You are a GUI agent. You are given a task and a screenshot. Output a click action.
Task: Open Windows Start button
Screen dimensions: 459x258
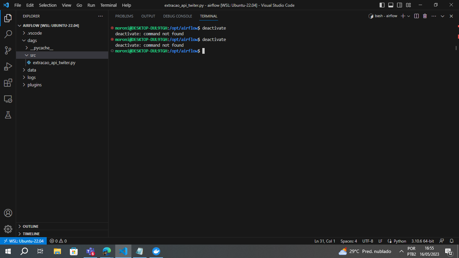(x=8, y=251)
